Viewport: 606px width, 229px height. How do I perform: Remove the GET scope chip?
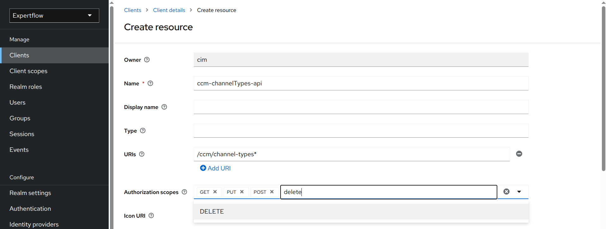(x=215, y=192)
